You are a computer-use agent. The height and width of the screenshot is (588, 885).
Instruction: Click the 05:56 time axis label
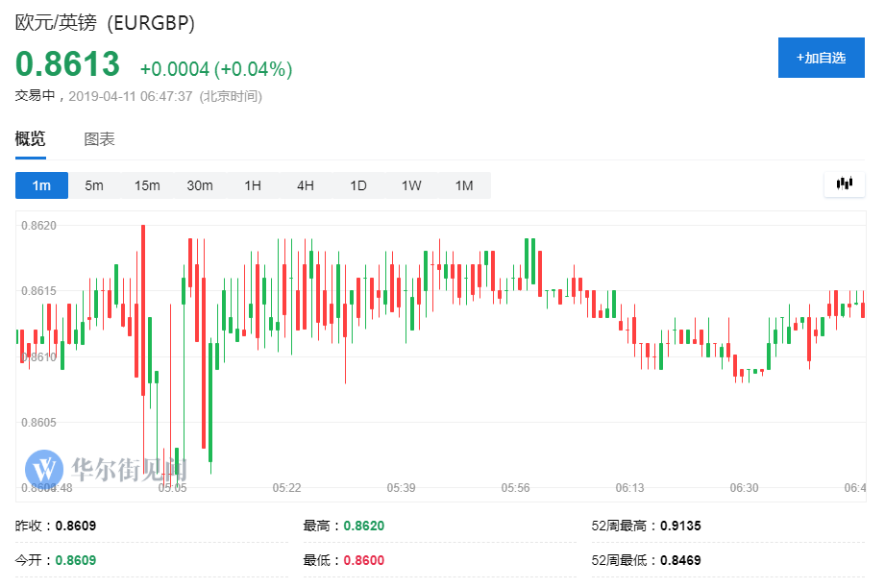pyautogui.click(x=515, y=488)
